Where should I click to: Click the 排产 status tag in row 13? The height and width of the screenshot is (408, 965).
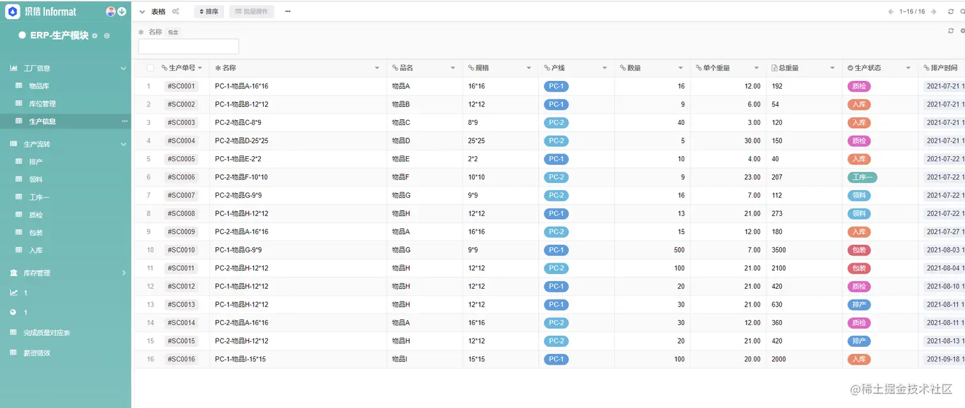[x=859, y=305]
